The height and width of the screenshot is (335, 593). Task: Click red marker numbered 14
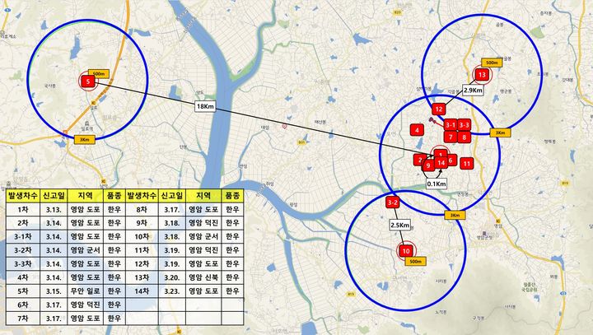tap(441, 163)
